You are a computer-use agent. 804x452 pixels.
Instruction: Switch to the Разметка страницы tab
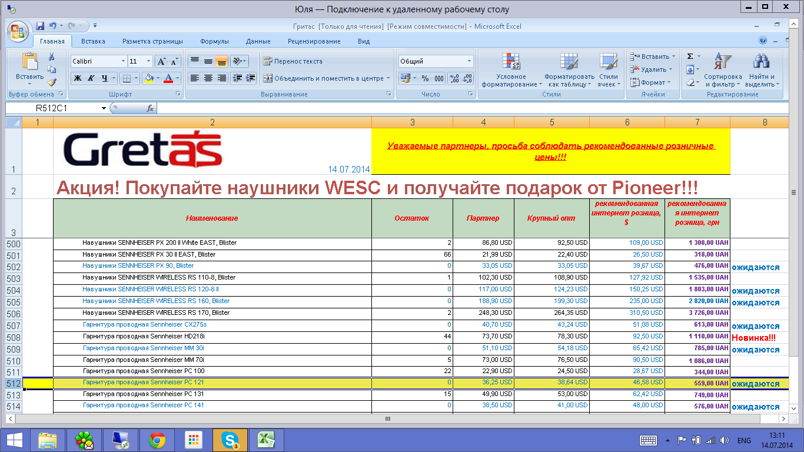tap(152, 41)
